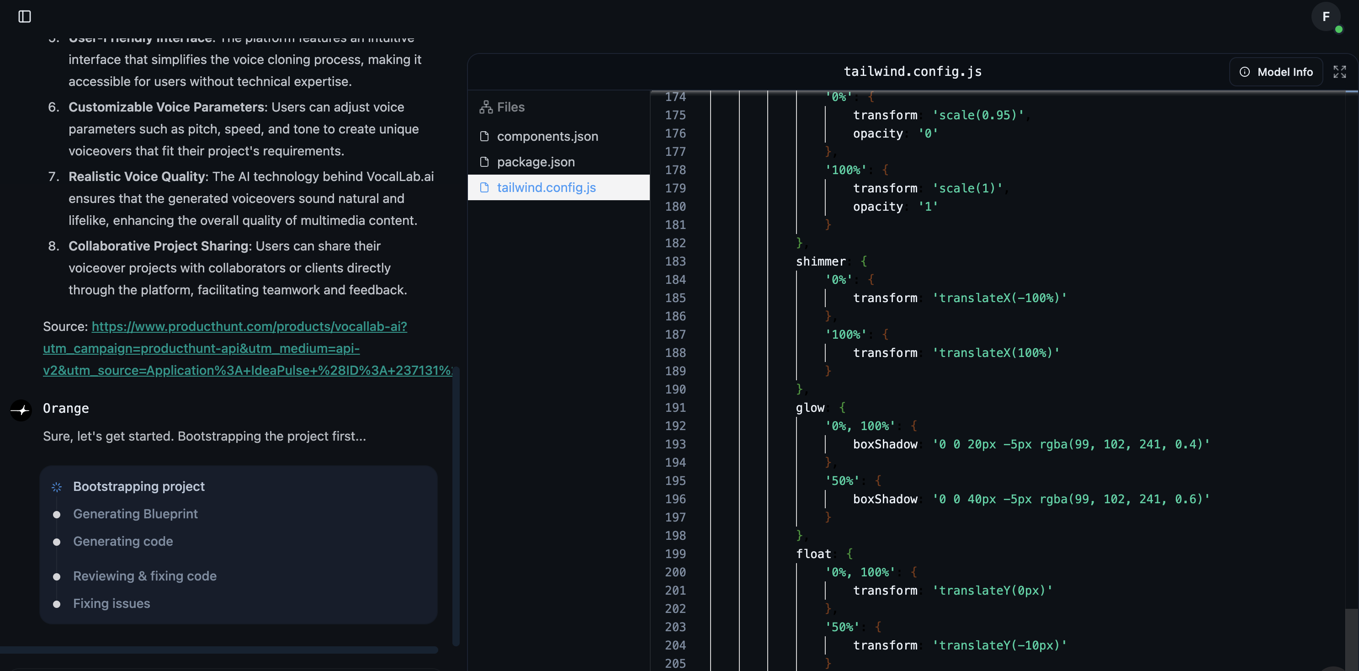Click the progress bar below the chat
The height and width of the screenshot is (671, 1359).
click(x=219, y=650)
